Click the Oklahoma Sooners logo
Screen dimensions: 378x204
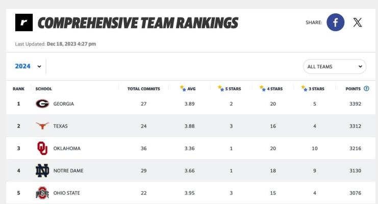42,148
